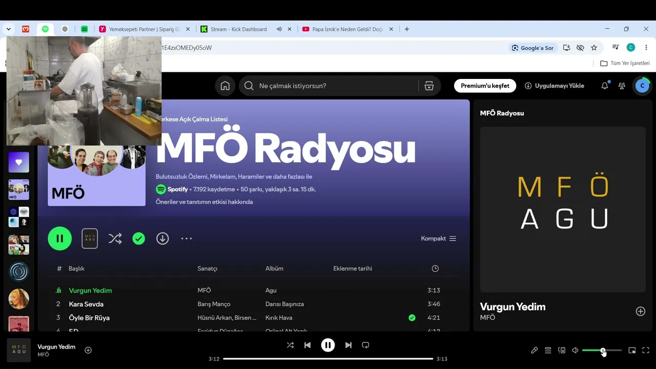Open Liked Songs heart playlist in sidebar
Screen dimensions: 656x369
coord(19,162)
